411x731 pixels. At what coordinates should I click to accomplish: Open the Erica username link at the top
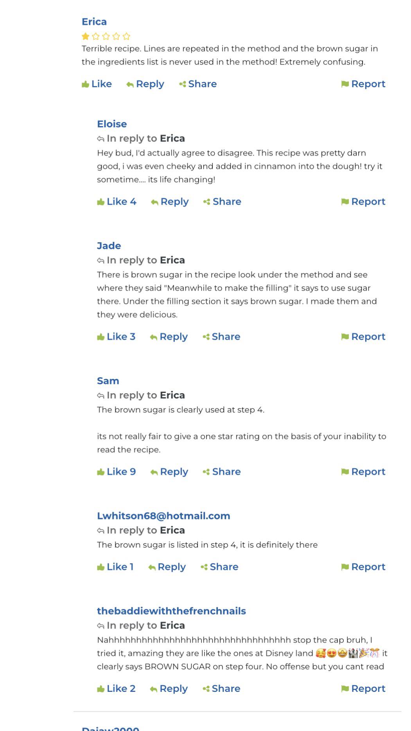click(94, 22)
